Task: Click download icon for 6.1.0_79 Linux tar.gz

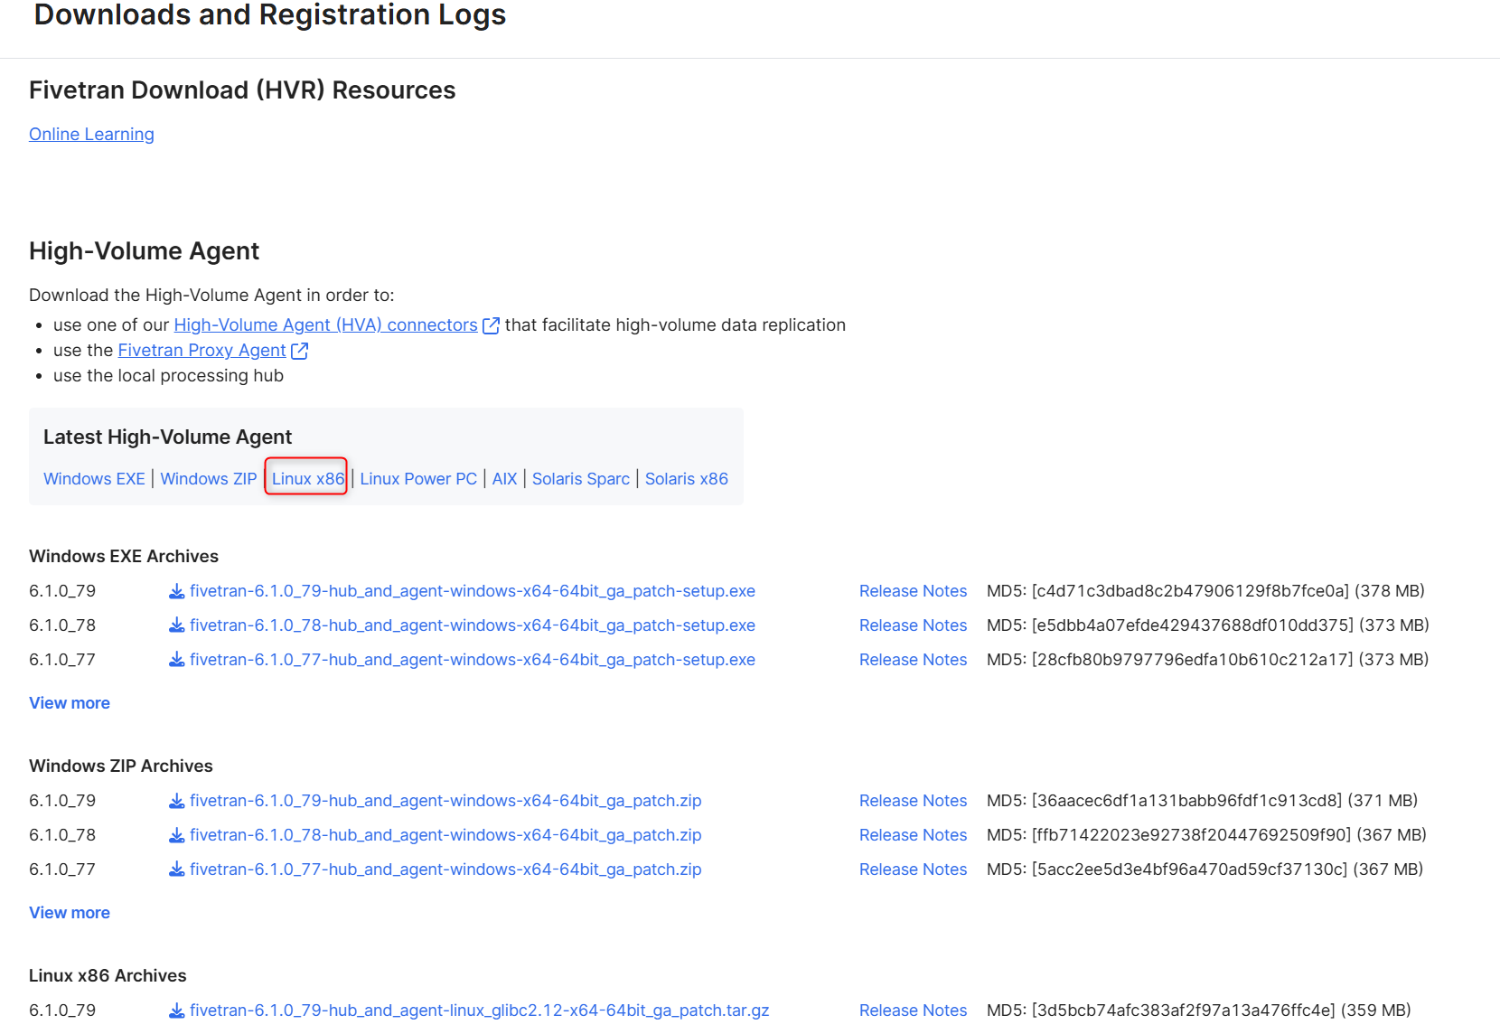Action: click(x=177, y=1010)
